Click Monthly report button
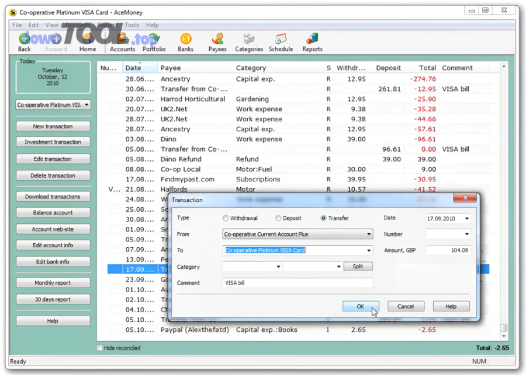The height and width of the screenshot is (375, 526). coord(53,283)
